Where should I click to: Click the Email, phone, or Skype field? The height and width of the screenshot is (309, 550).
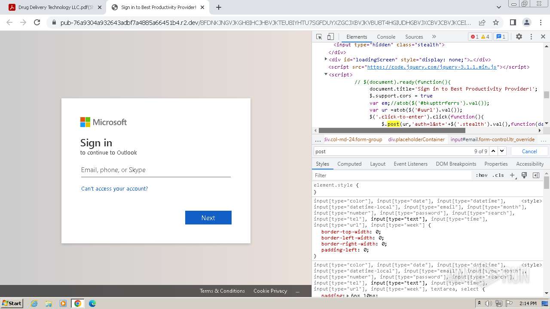(x=156, y=170)
